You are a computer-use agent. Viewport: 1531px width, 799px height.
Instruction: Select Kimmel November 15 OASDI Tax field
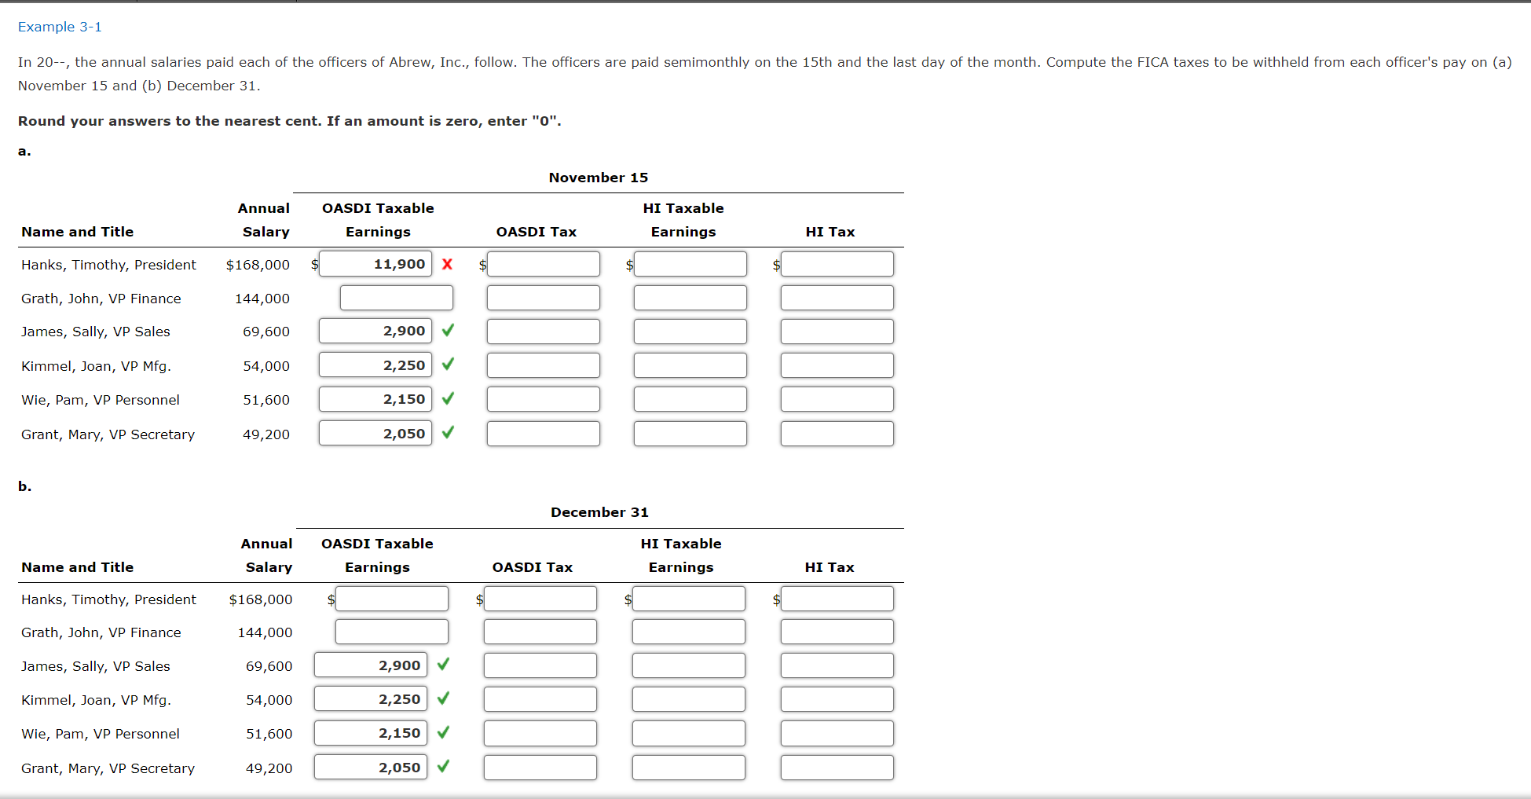click(x=544, y=365)
